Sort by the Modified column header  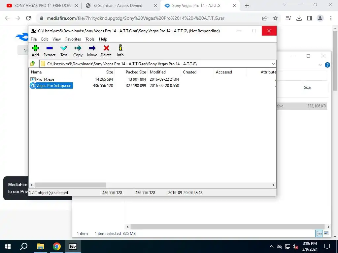point(164,72)
